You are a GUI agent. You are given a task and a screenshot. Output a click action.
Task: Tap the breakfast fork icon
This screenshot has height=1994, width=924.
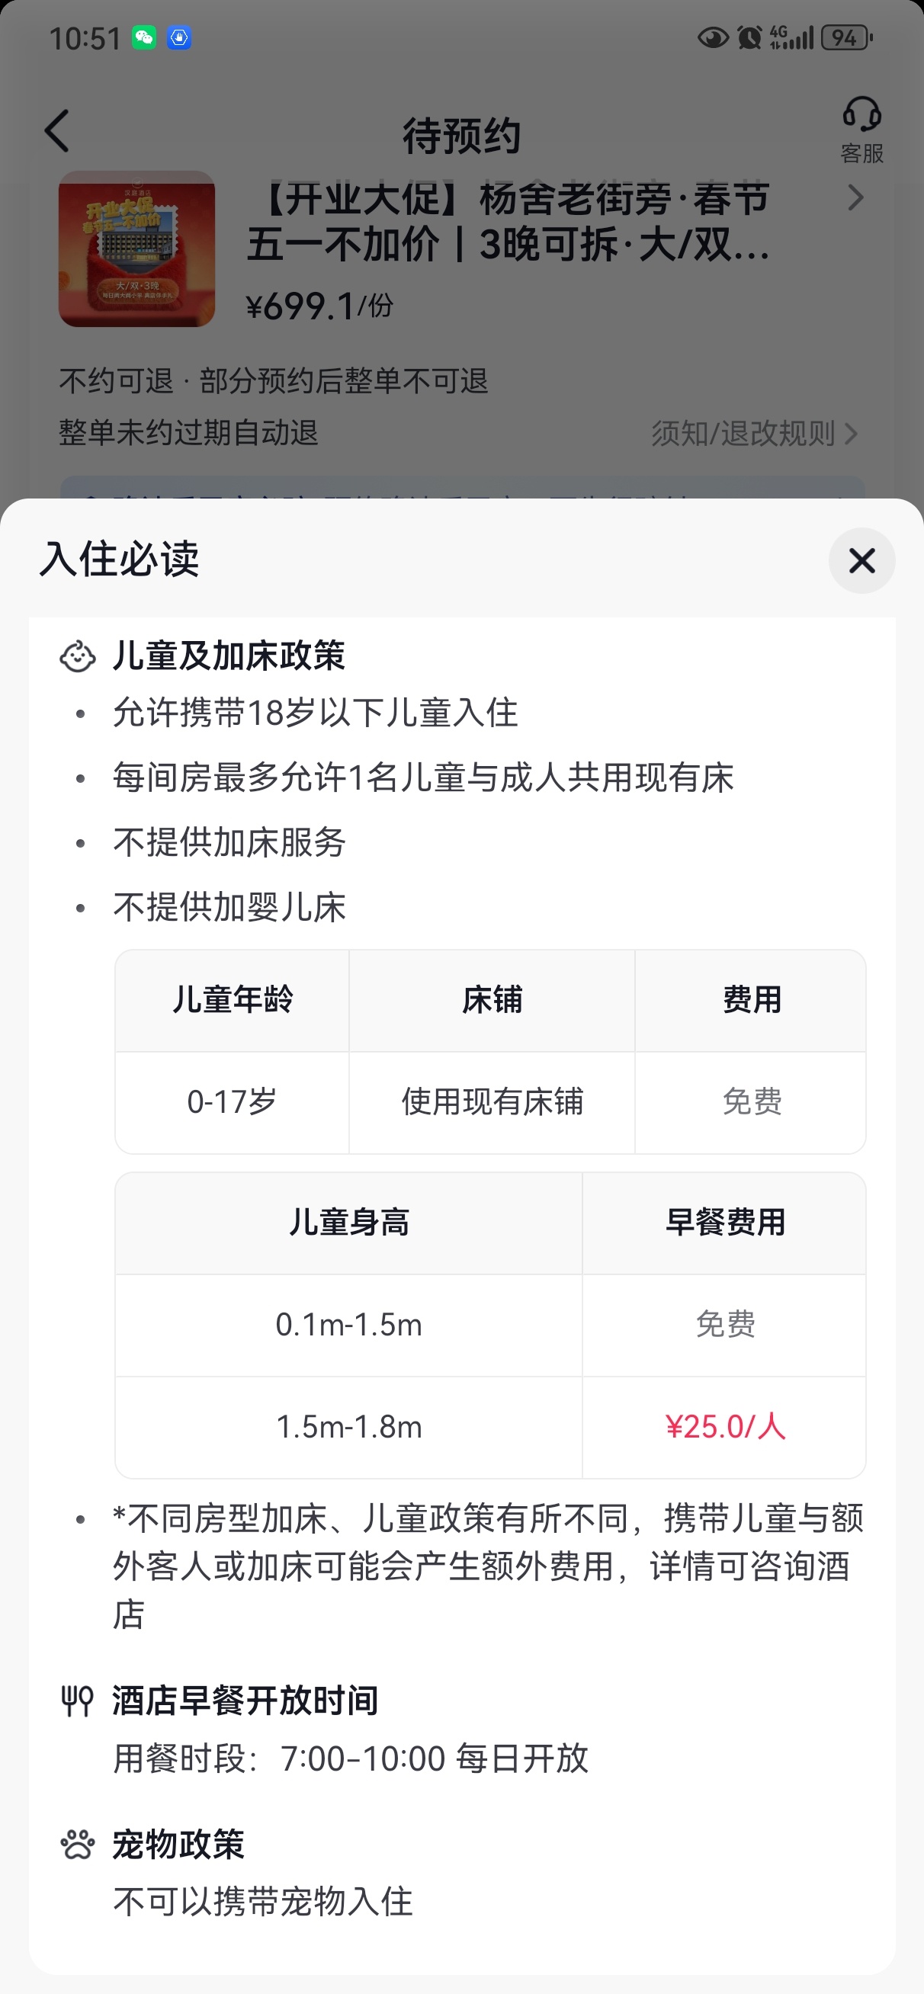click(x=78, y=1701)
